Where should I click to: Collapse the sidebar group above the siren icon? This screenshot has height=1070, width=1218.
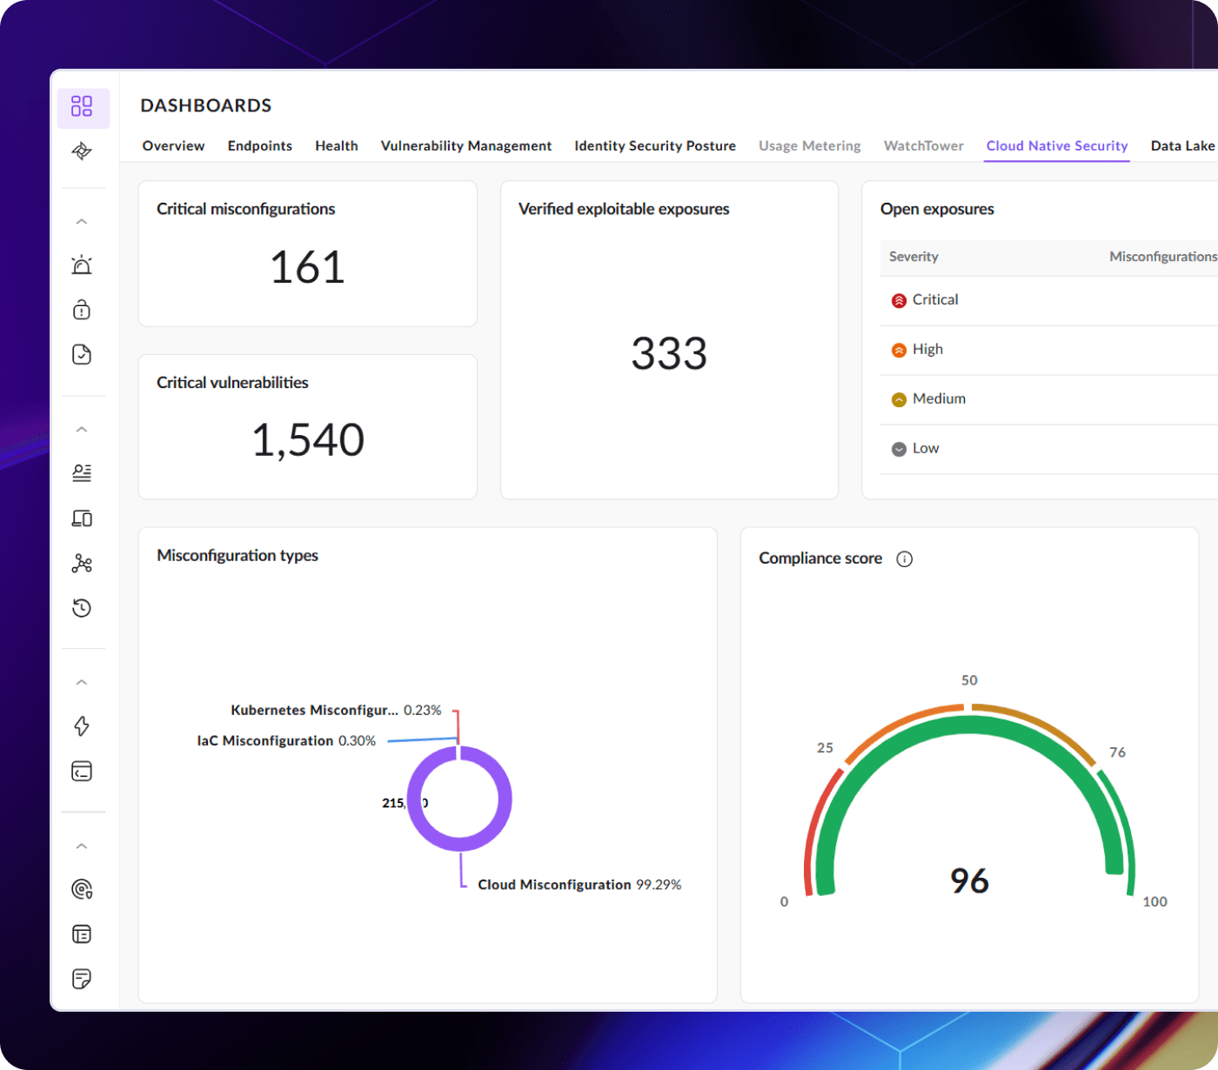pyautogui.click(x=82, y=222)
